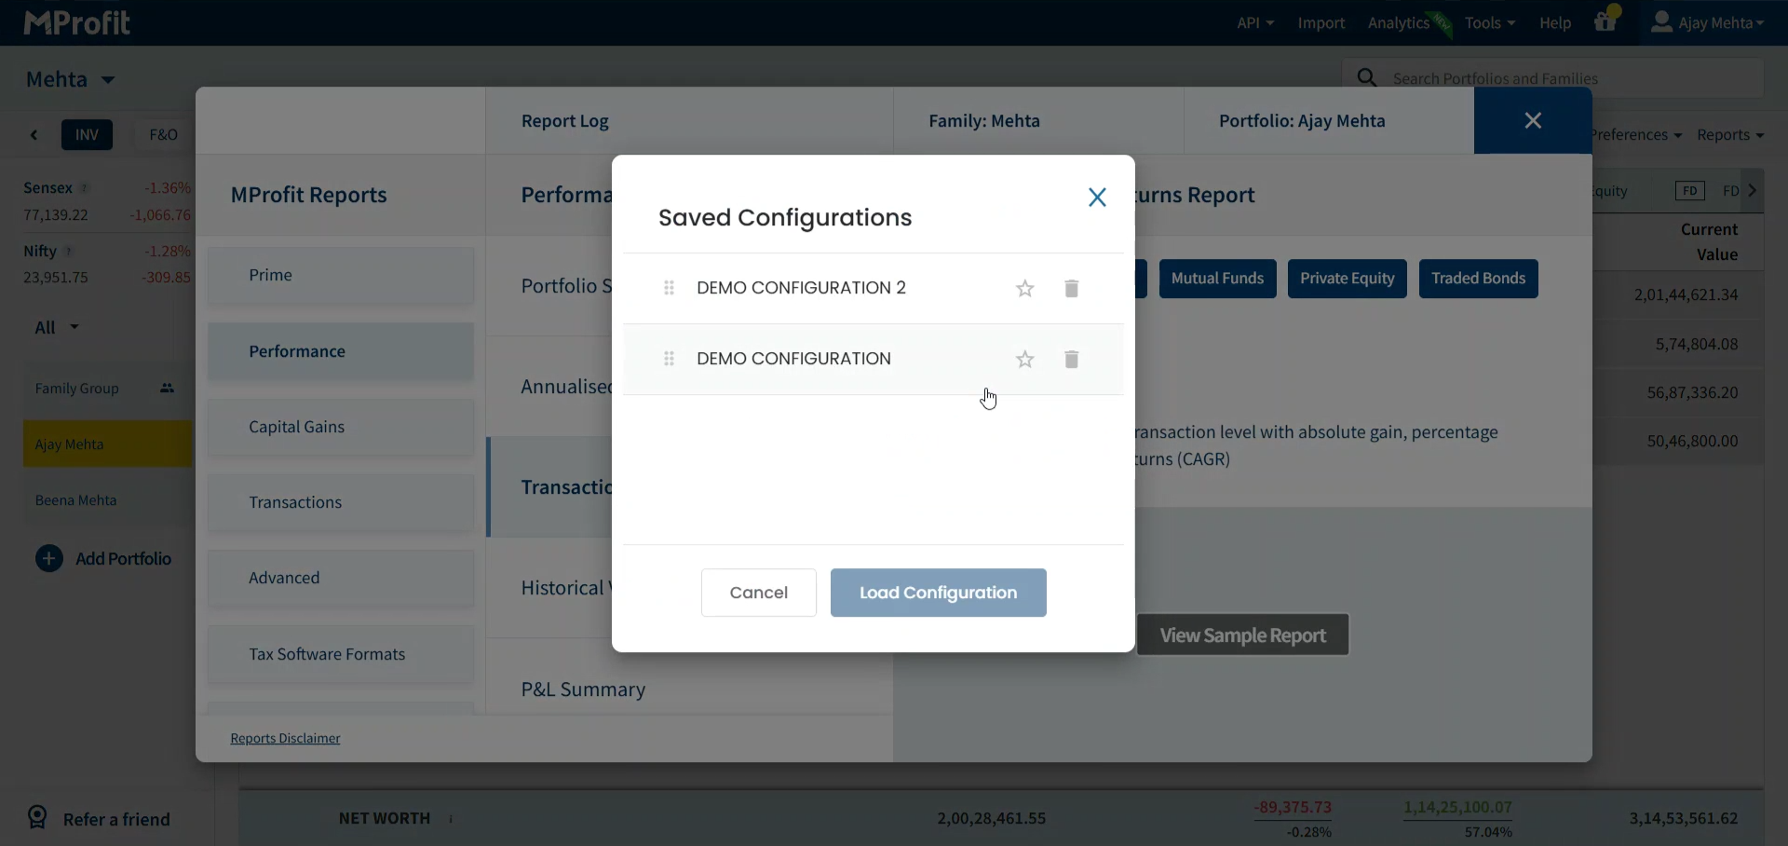Open Import in top navigation

[1321, 23]
